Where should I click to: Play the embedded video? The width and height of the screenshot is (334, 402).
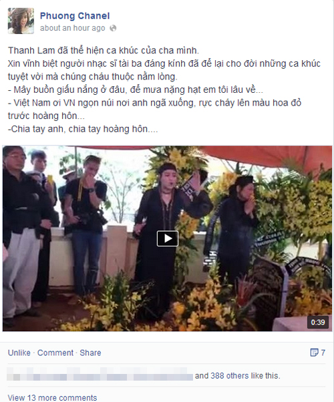click(x=167, y=238)
